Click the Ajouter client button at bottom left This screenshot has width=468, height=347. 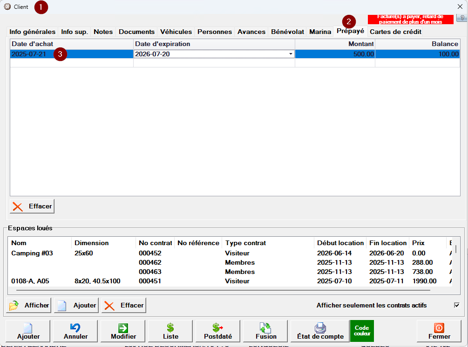click(x=28, y=331)
